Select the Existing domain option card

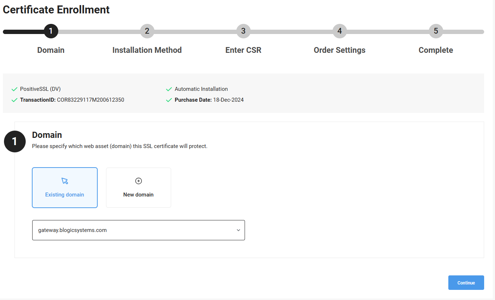(x=65, y=187)
